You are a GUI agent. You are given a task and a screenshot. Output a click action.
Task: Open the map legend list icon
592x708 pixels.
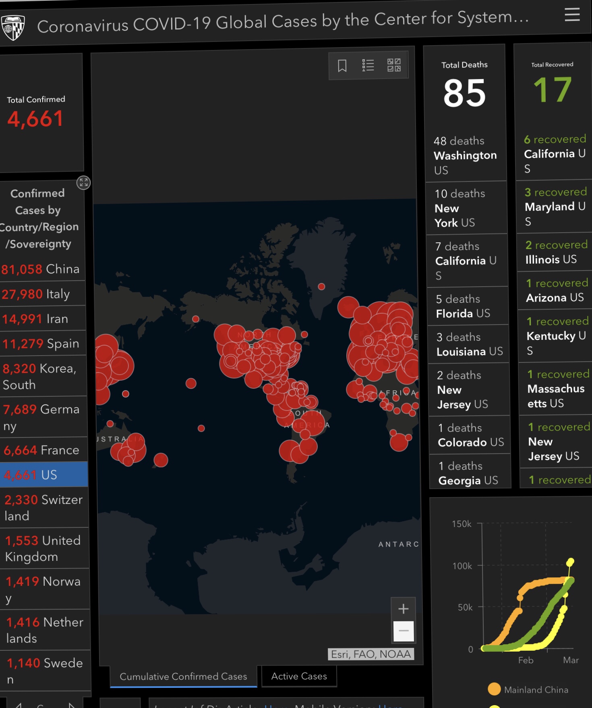368,65
